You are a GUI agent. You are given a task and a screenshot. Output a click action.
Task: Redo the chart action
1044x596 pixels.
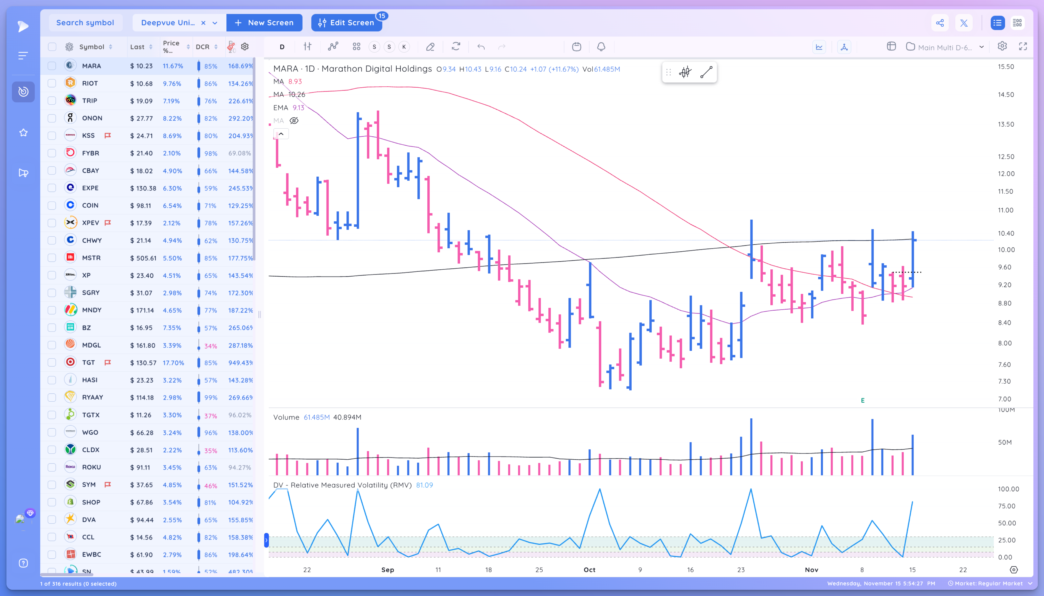pyautogui.click(x=502, y=47)
